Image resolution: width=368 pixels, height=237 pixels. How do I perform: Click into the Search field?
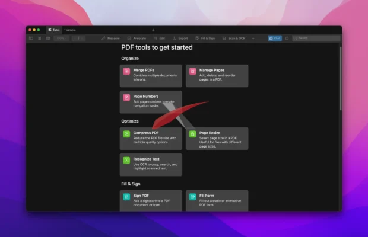pos(316,38)
